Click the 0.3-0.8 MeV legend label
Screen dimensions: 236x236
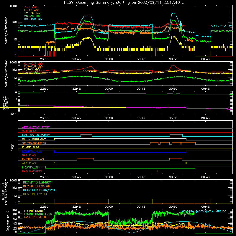pos(34,66)
